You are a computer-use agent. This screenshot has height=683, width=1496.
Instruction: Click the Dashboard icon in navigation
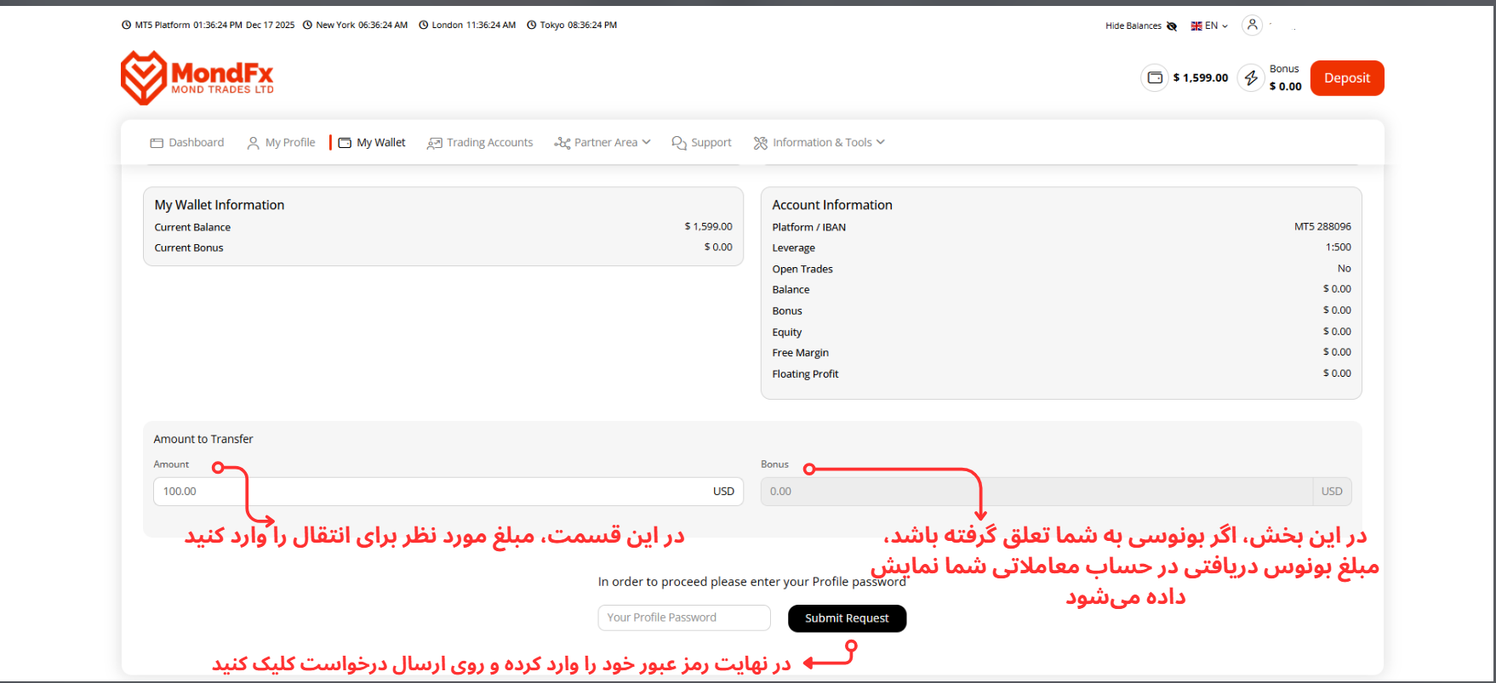tap(157, 143)
